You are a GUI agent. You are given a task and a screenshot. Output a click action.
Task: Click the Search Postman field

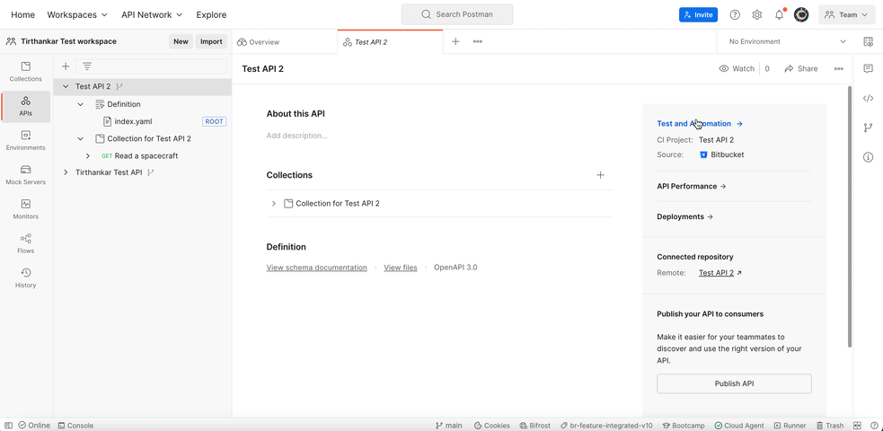pos(456,14)
